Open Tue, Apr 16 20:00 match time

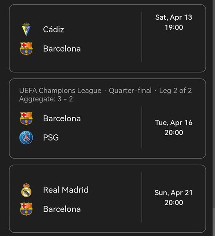tap(174, 127)
